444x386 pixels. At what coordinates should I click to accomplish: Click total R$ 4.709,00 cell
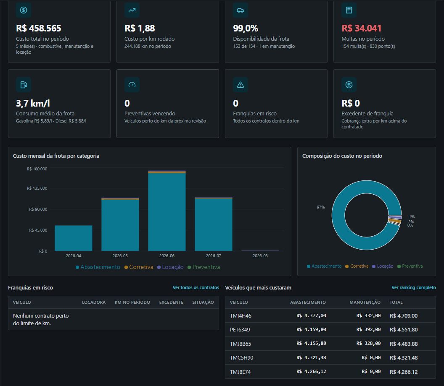[404, 316]
